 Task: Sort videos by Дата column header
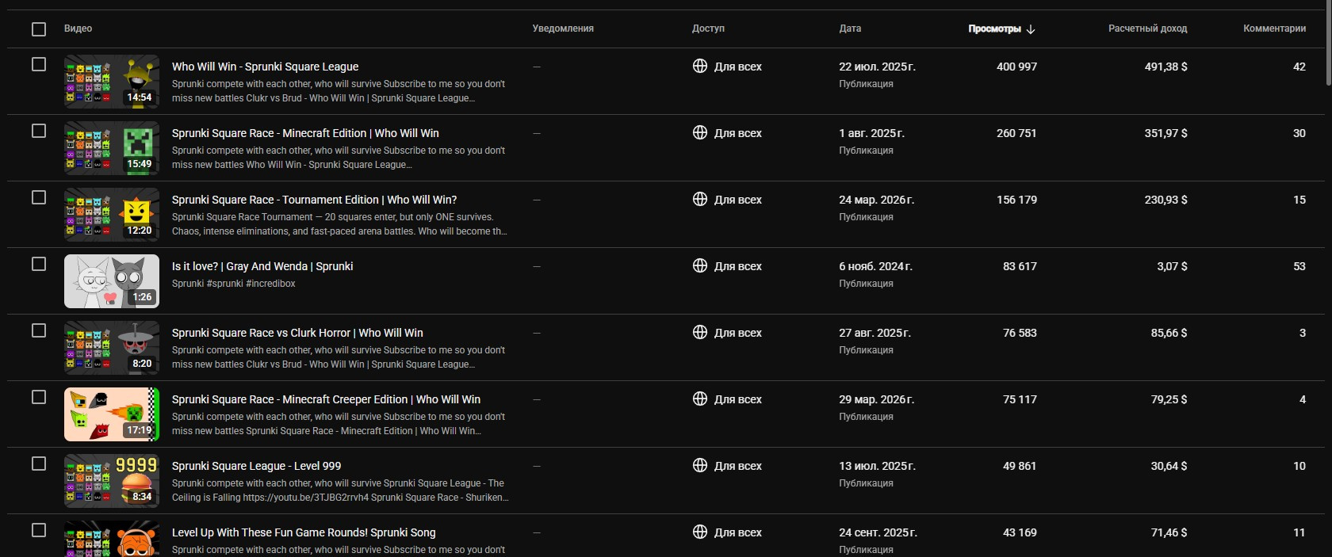tap(850, 29)
